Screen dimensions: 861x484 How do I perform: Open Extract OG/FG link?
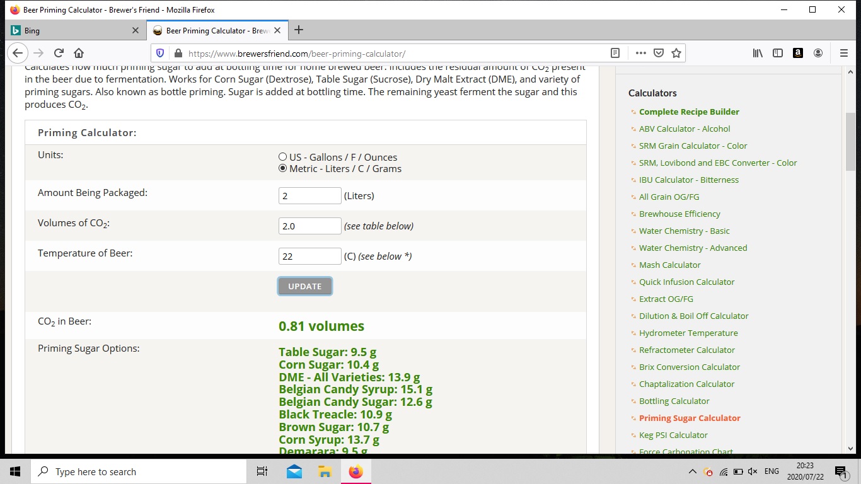coord(666,299)
